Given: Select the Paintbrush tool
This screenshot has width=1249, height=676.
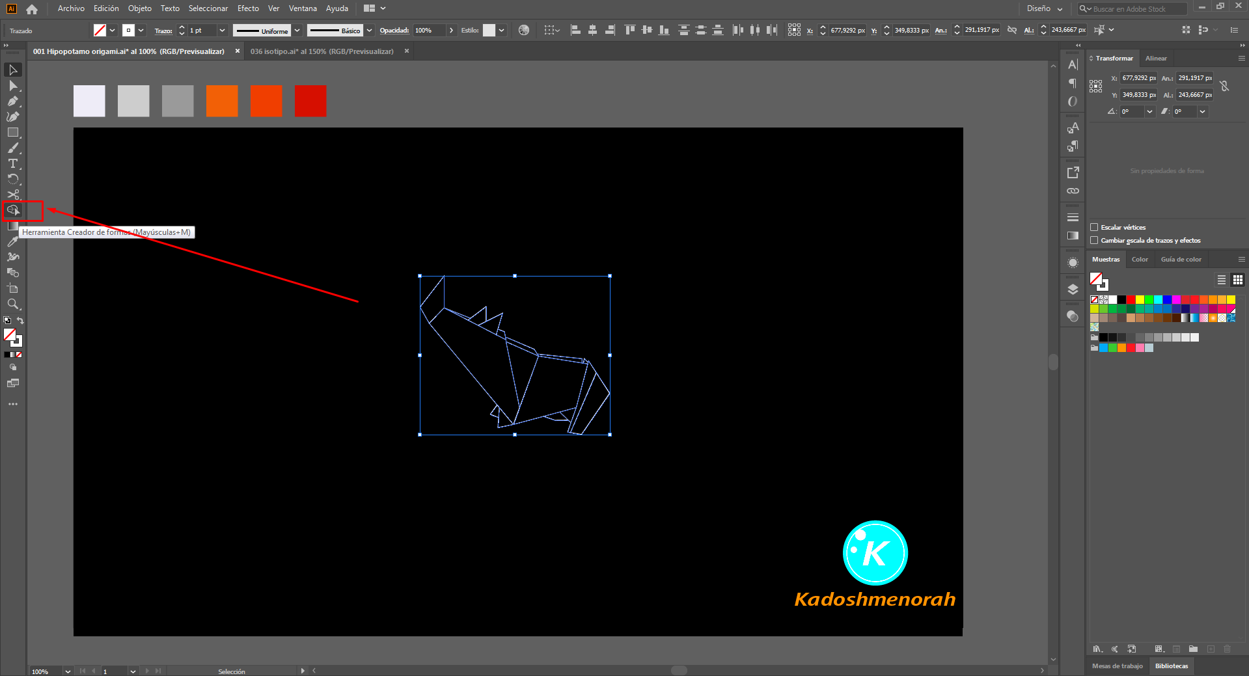Looking at the screenshot, I should tap(13, 148).
